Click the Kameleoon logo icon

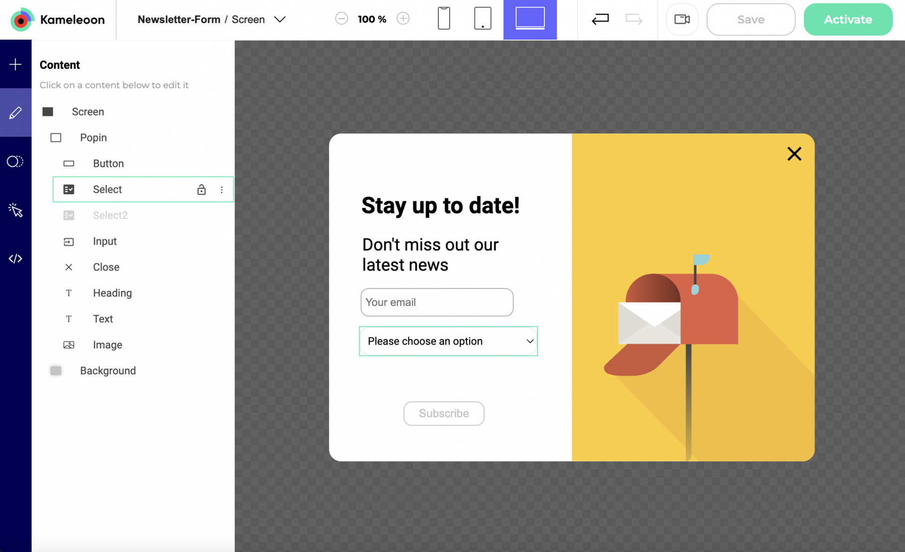pyautogui.click(x=22, y=20)
